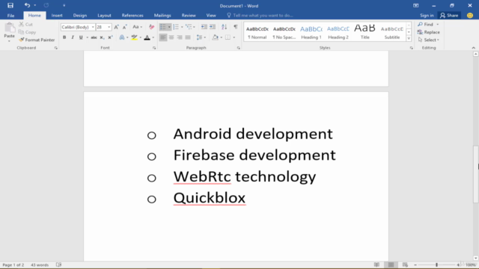Expand the Bullets library dropdown arrow
Viewport: 479px width, 269px height.
click(x=169, y=27)
